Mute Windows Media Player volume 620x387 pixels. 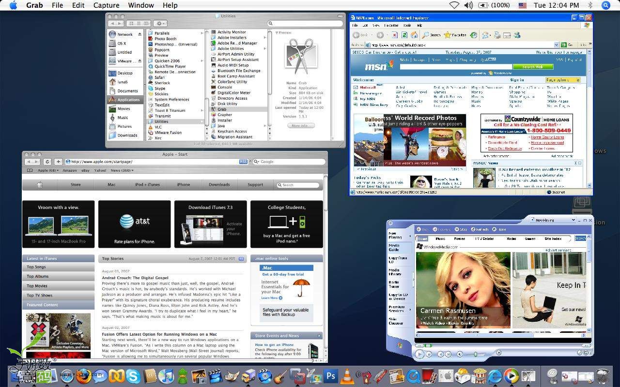click(460, 354)
